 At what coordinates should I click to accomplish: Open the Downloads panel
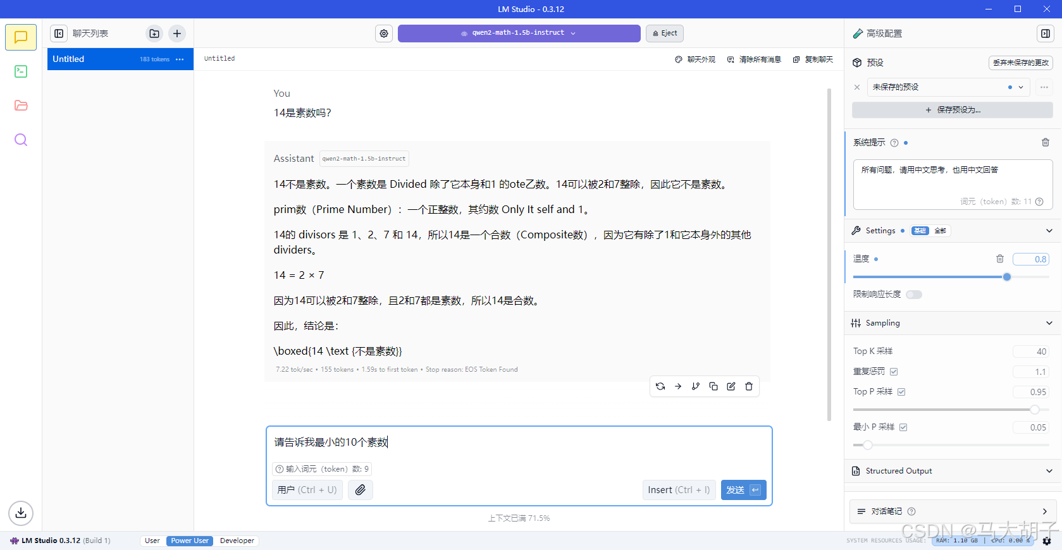click(x=21, y=513)
